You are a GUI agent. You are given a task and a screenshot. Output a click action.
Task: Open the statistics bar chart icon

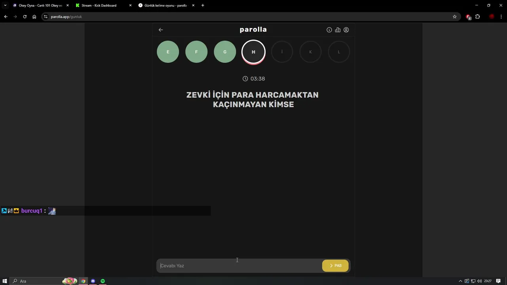[337, 30]
